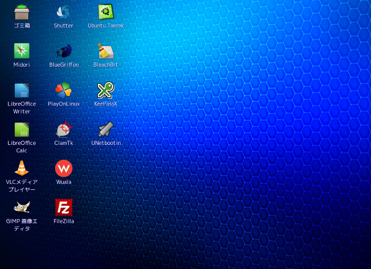Open the ゴミ箱 trash icon
371x269 pixels.
tap(21, 12)
